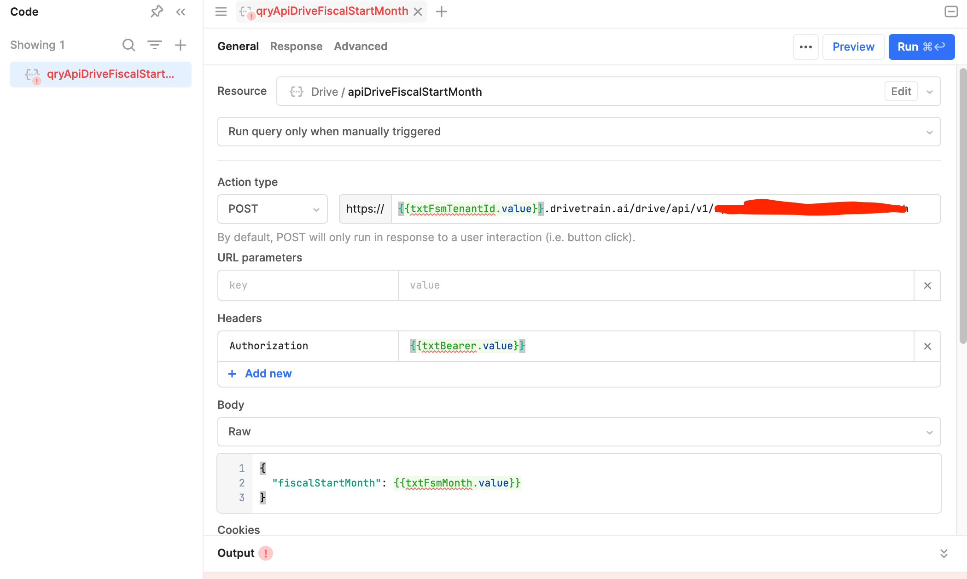Open the POST method dropdown

point(273,209)
